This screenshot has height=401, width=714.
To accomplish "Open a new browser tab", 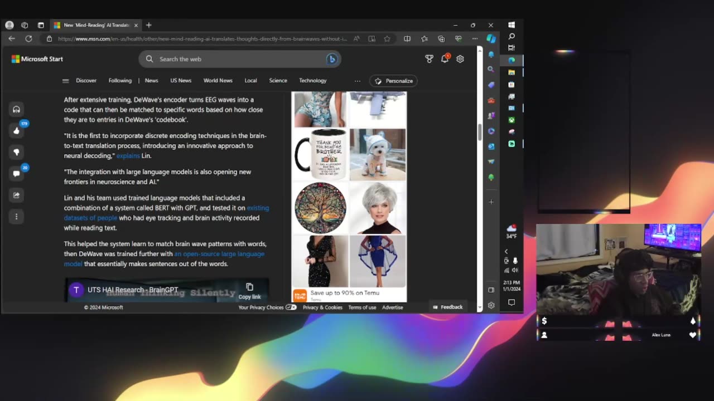I will (x=148, y=25).
